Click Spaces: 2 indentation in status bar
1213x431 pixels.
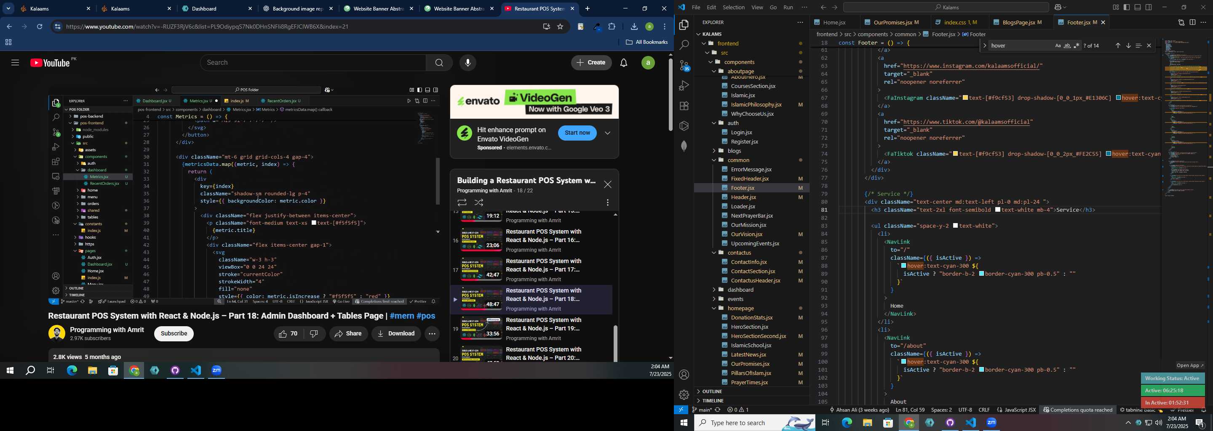pos(941,410)
